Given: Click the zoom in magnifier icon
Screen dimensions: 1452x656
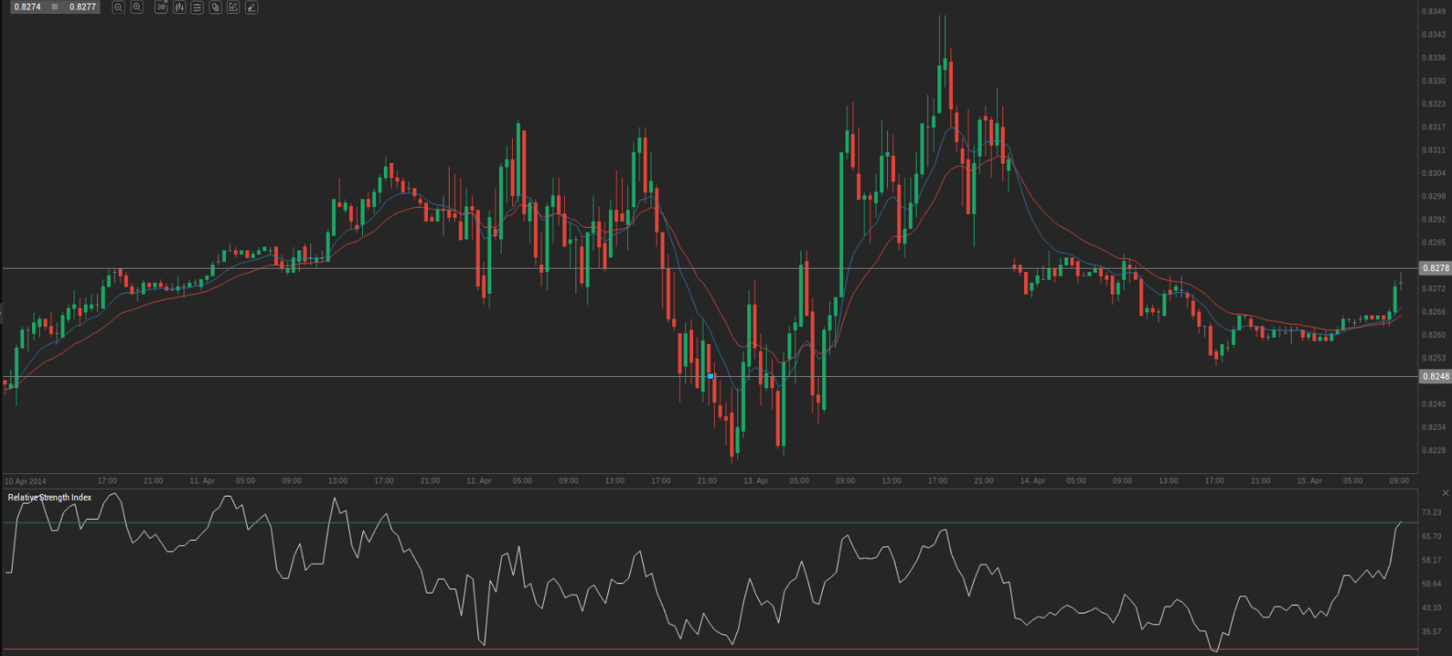Looking at the screenshot, I should pos(137,7).
